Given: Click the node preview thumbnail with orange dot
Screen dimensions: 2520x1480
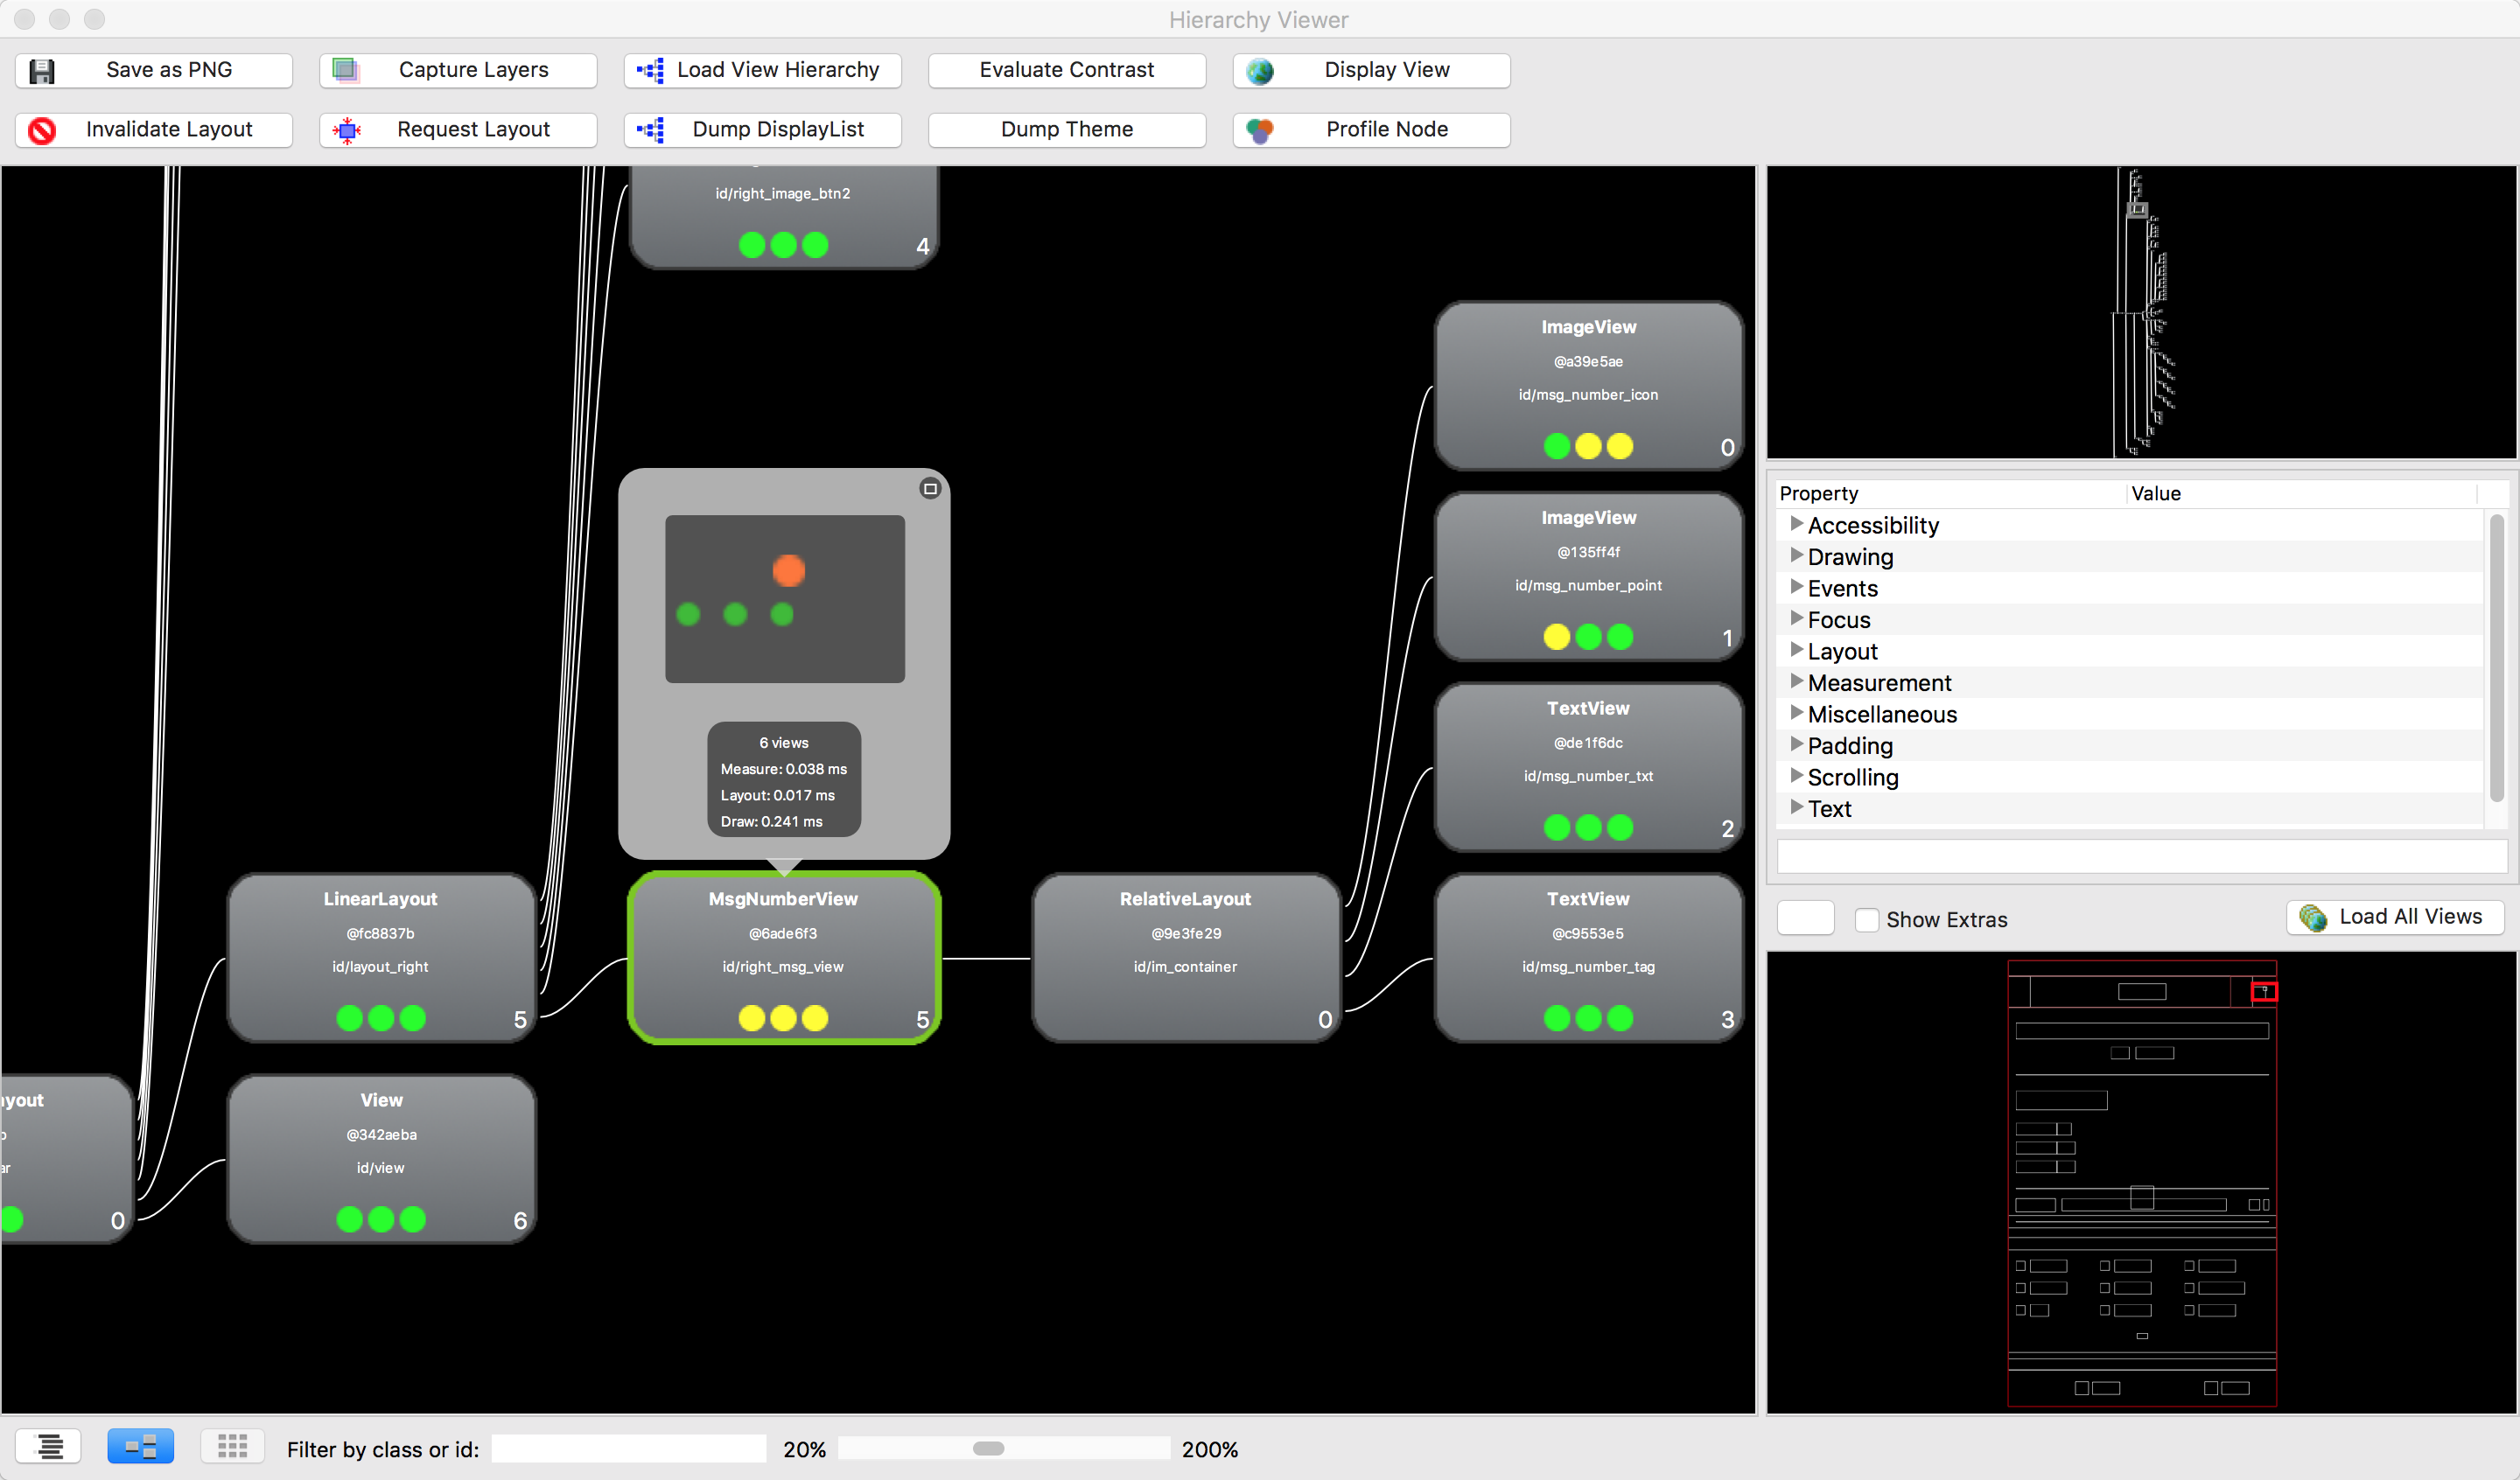Looking at the screenshot, I should (785, 599).
